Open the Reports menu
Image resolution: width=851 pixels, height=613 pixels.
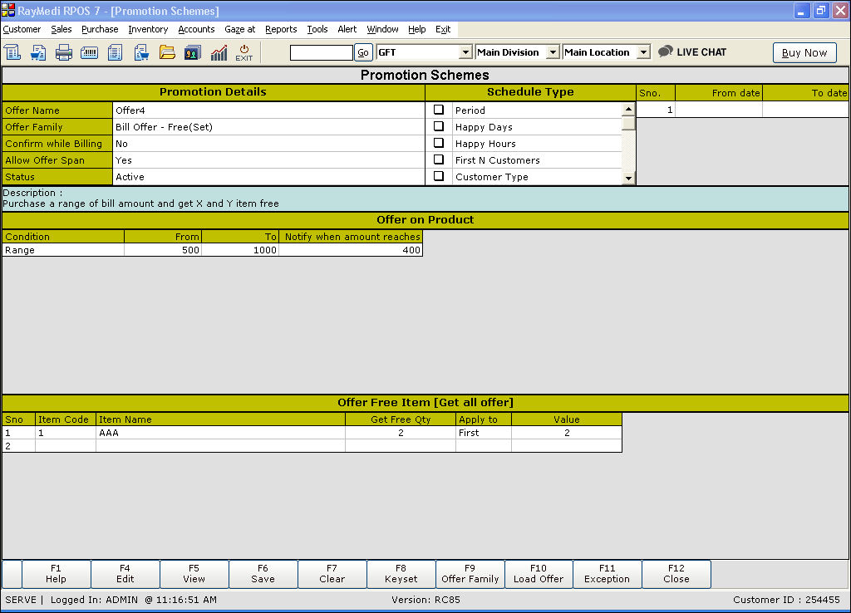pyautogui.click(x=281, y=29)
